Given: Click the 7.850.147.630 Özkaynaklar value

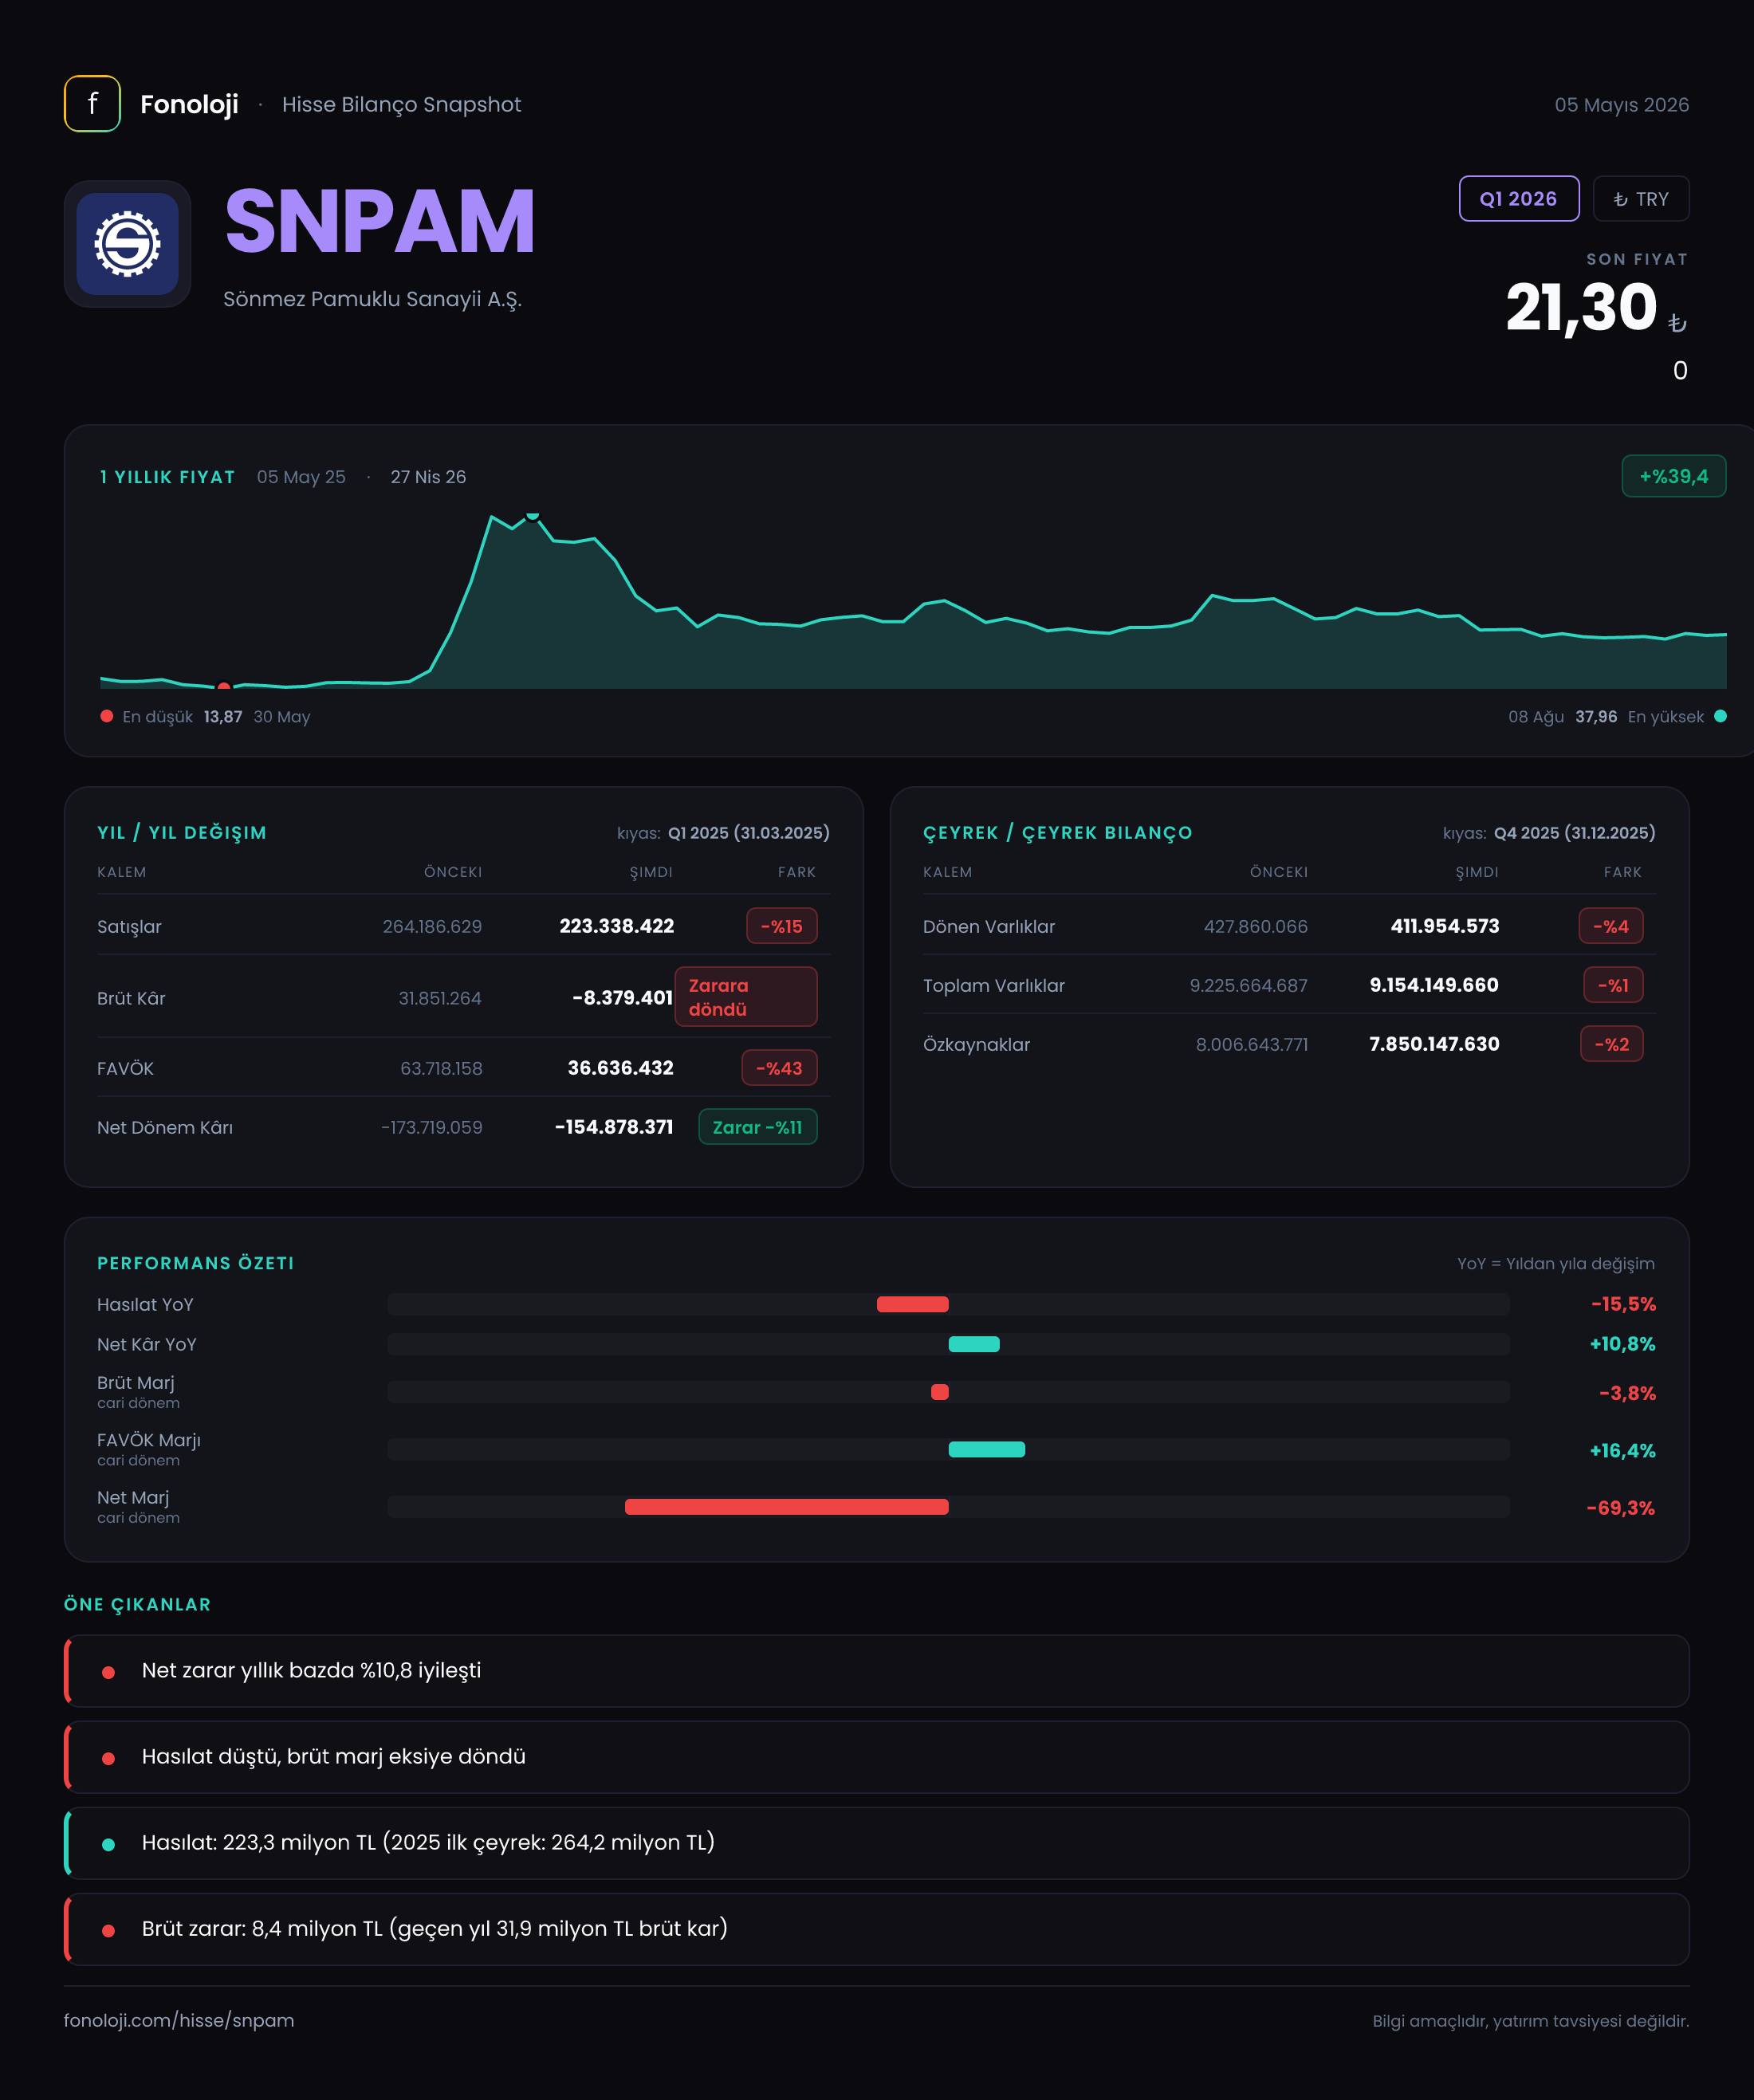Looking at the screenshot, I should [x=1434, y=1044].
